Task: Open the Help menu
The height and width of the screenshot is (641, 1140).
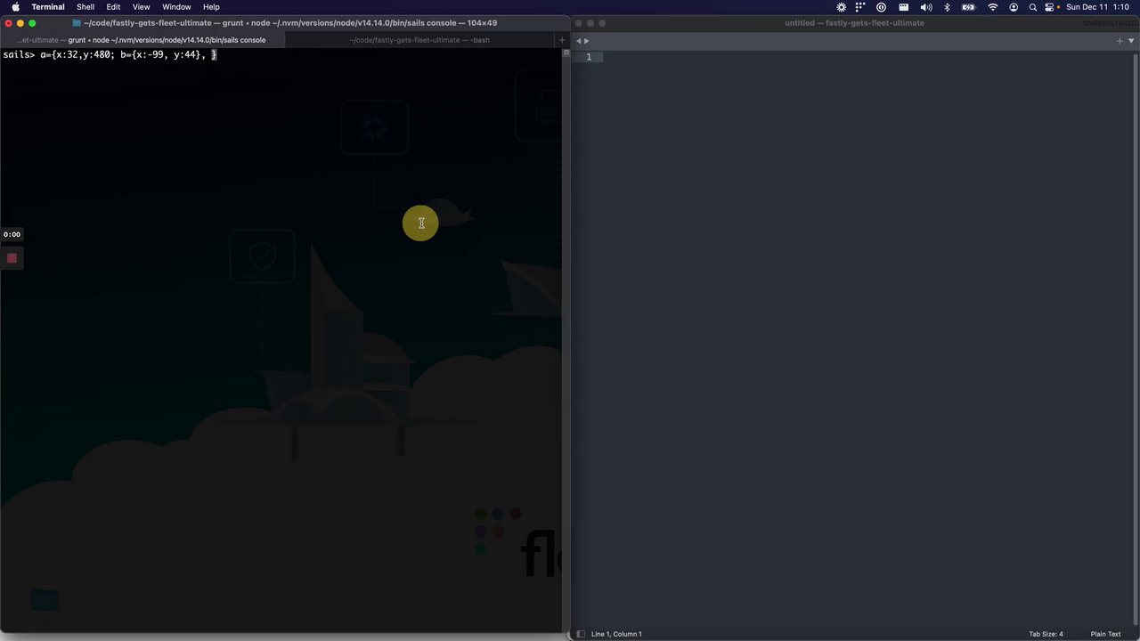Action: (211, 7)
